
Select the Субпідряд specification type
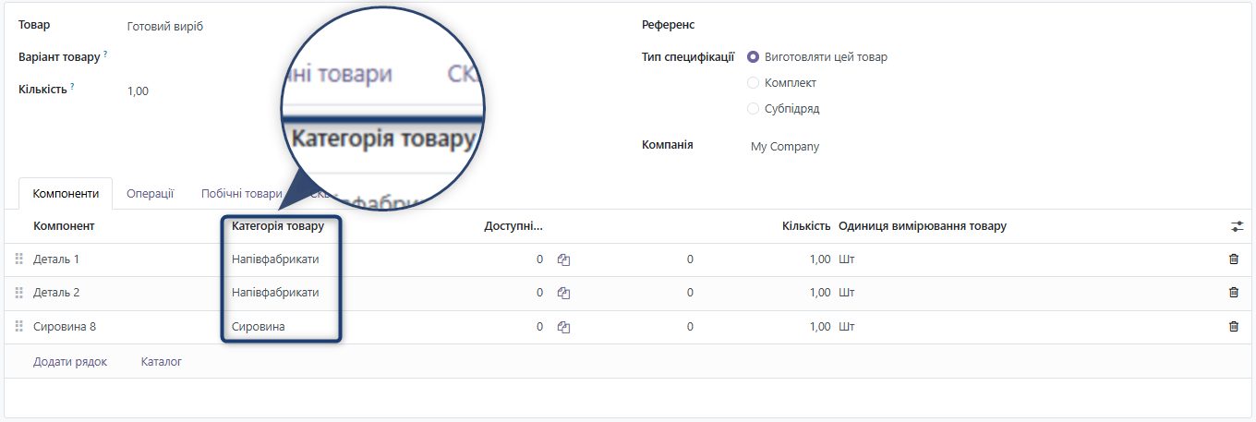coord(753,108)
